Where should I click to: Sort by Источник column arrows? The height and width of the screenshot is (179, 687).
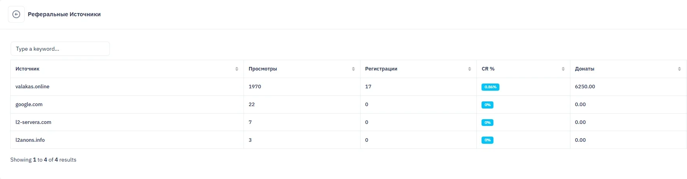click(237, 69)
